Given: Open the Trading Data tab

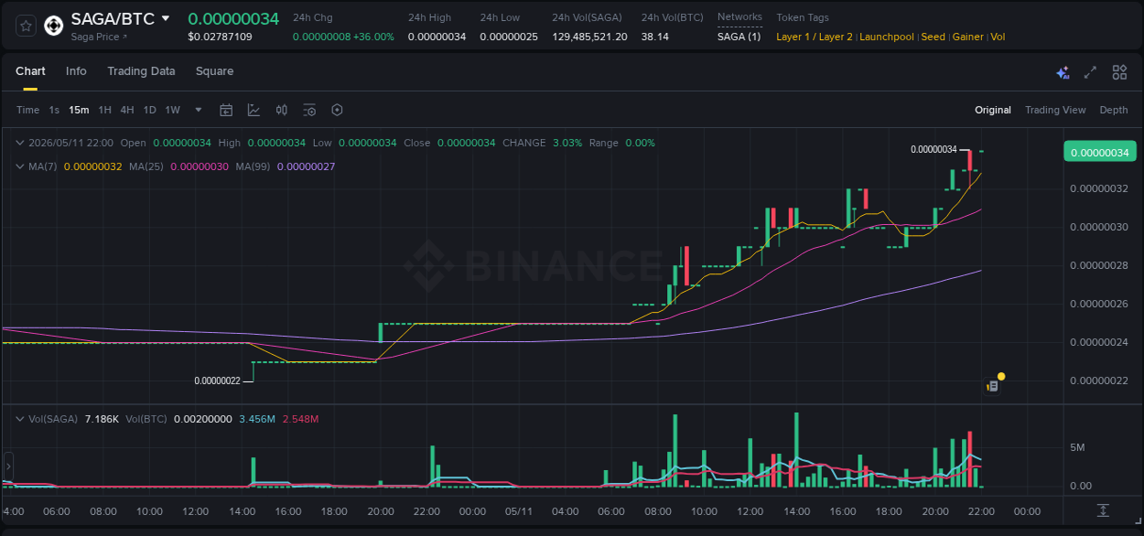Looking at the screenshot, I should pyautogui.click(x=141, y=71).
